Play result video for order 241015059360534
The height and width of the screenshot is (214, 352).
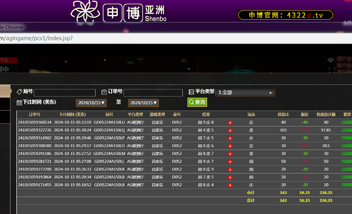(x=230, y=122)
